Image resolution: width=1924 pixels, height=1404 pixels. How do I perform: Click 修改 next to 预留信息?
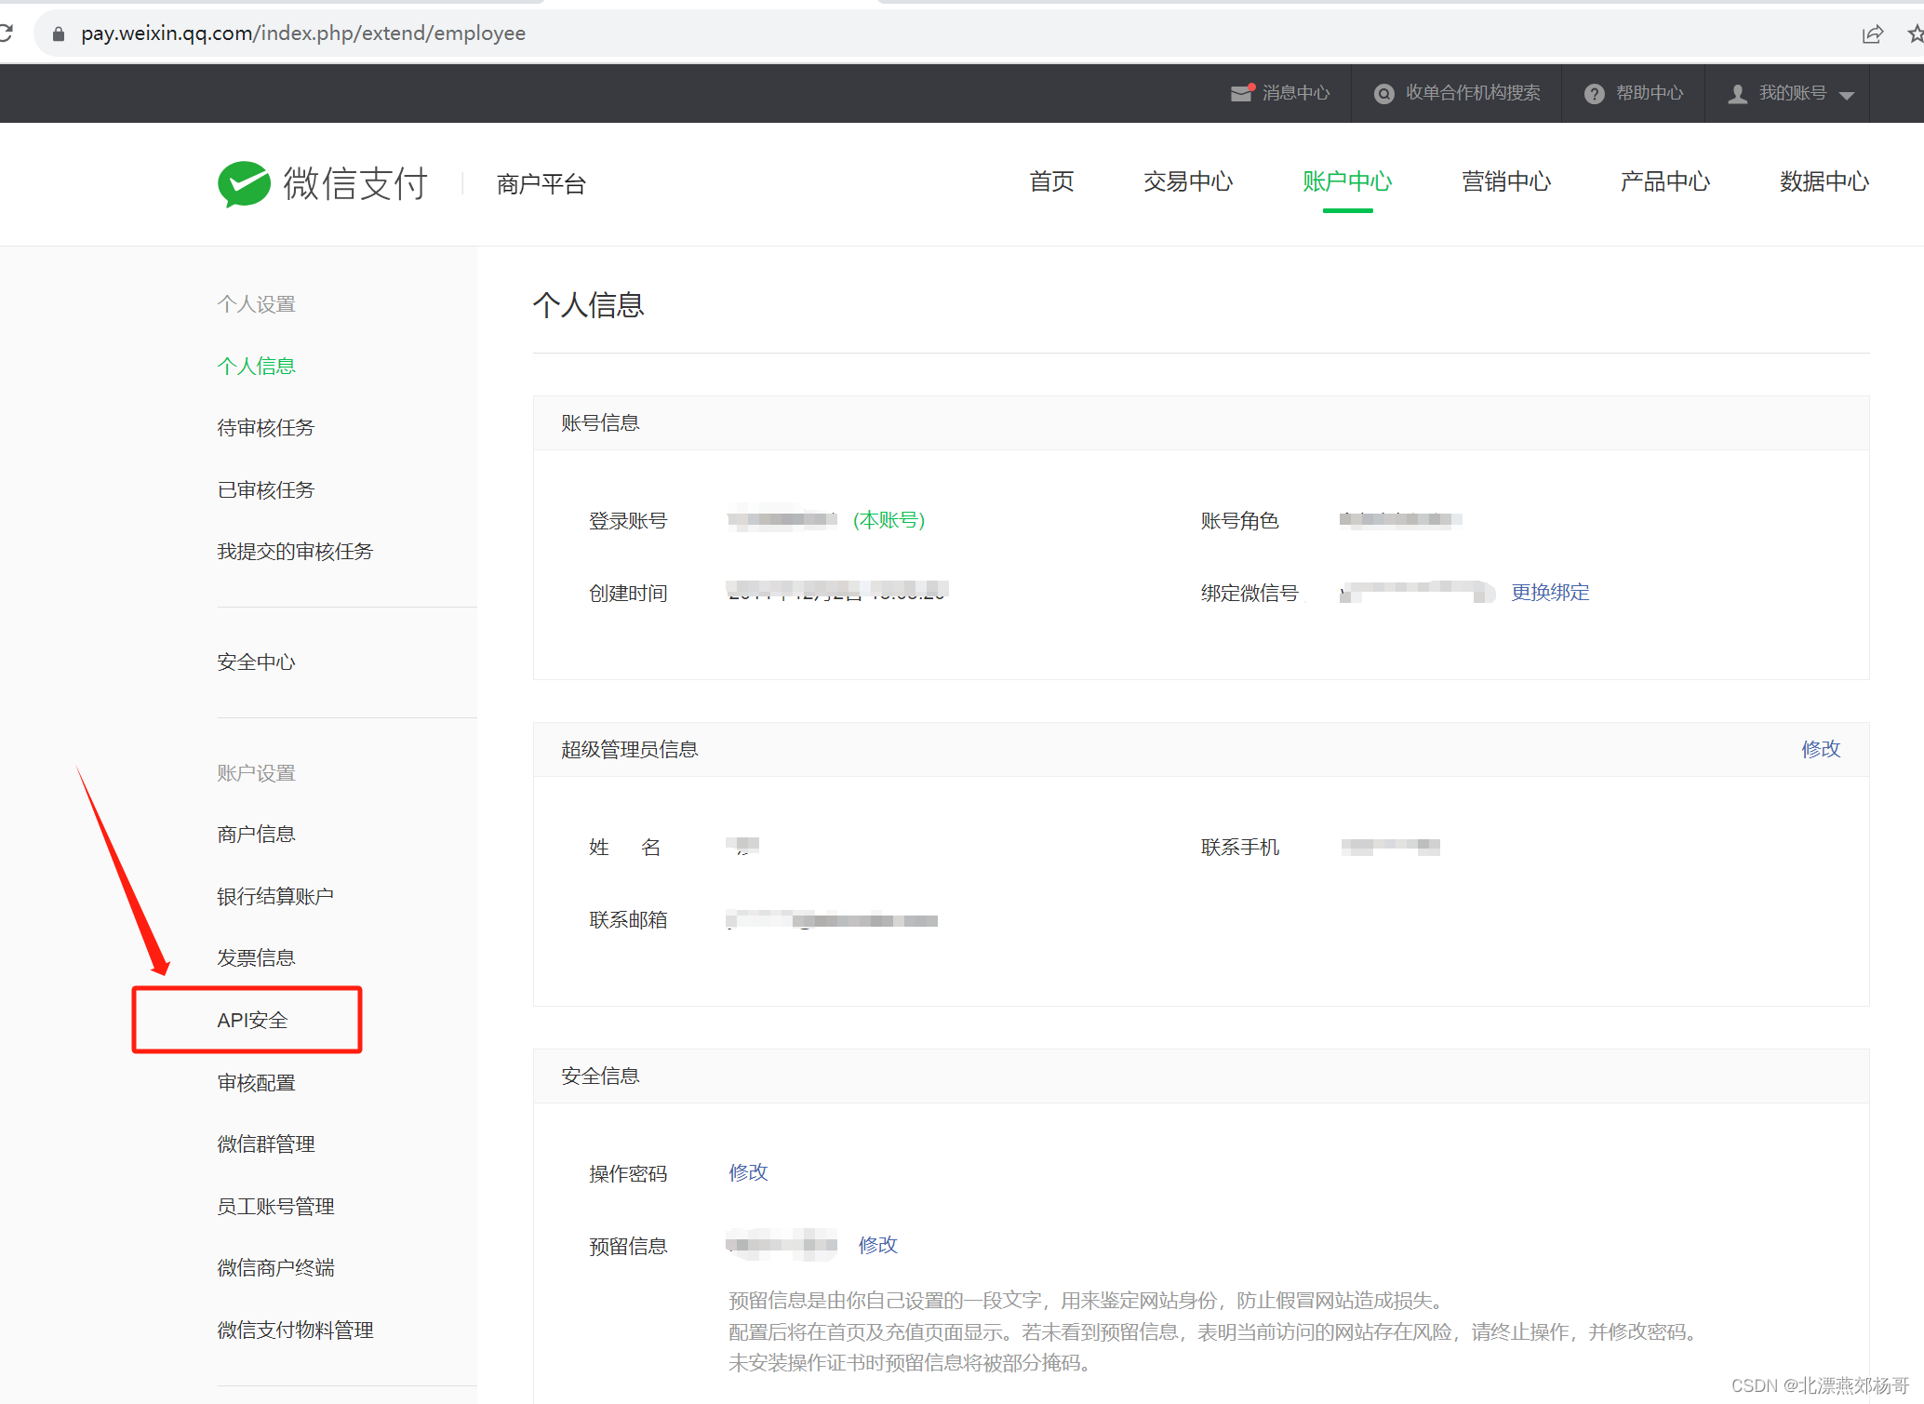pyautogui.click(x=877, y=1245)
